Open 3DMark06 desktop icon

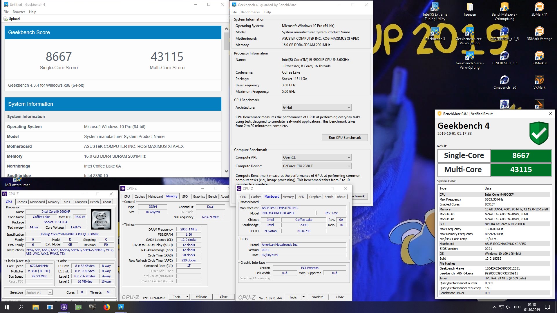[539, 58]
